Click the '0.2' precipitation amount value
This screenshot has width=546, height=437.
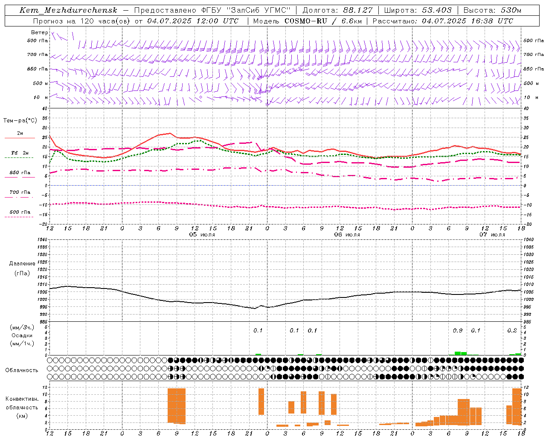pos(512,331)
